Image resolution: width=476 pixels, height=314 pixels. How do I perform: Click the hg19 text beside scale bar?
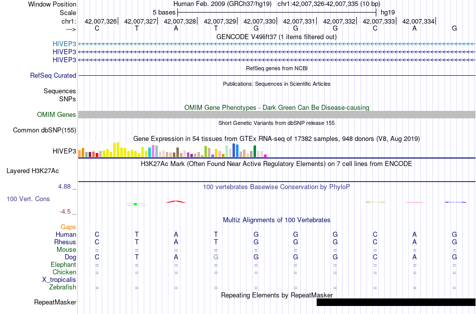pyautogui.click(x=388, y=13)
